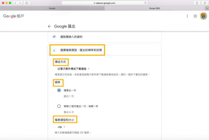
Task: Open the .zip file type dropdown
Action: (61, 127)
